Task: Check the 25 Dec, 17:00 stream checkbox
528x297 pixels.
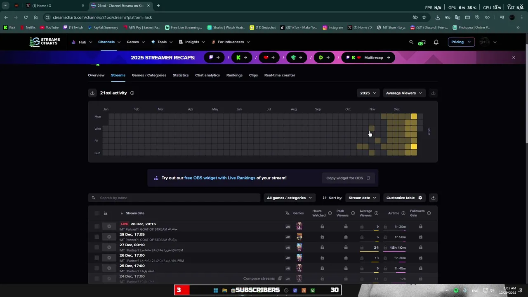Action: click(x=97, y=268)
